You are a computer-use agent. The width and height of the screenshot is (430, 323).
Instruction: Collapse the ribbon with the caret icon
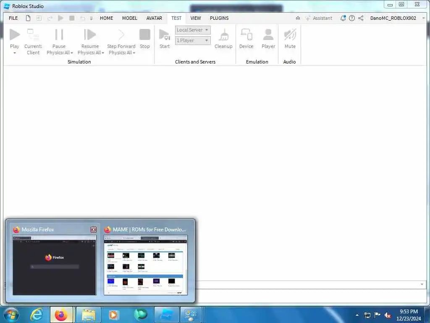(x=298, y=18)
